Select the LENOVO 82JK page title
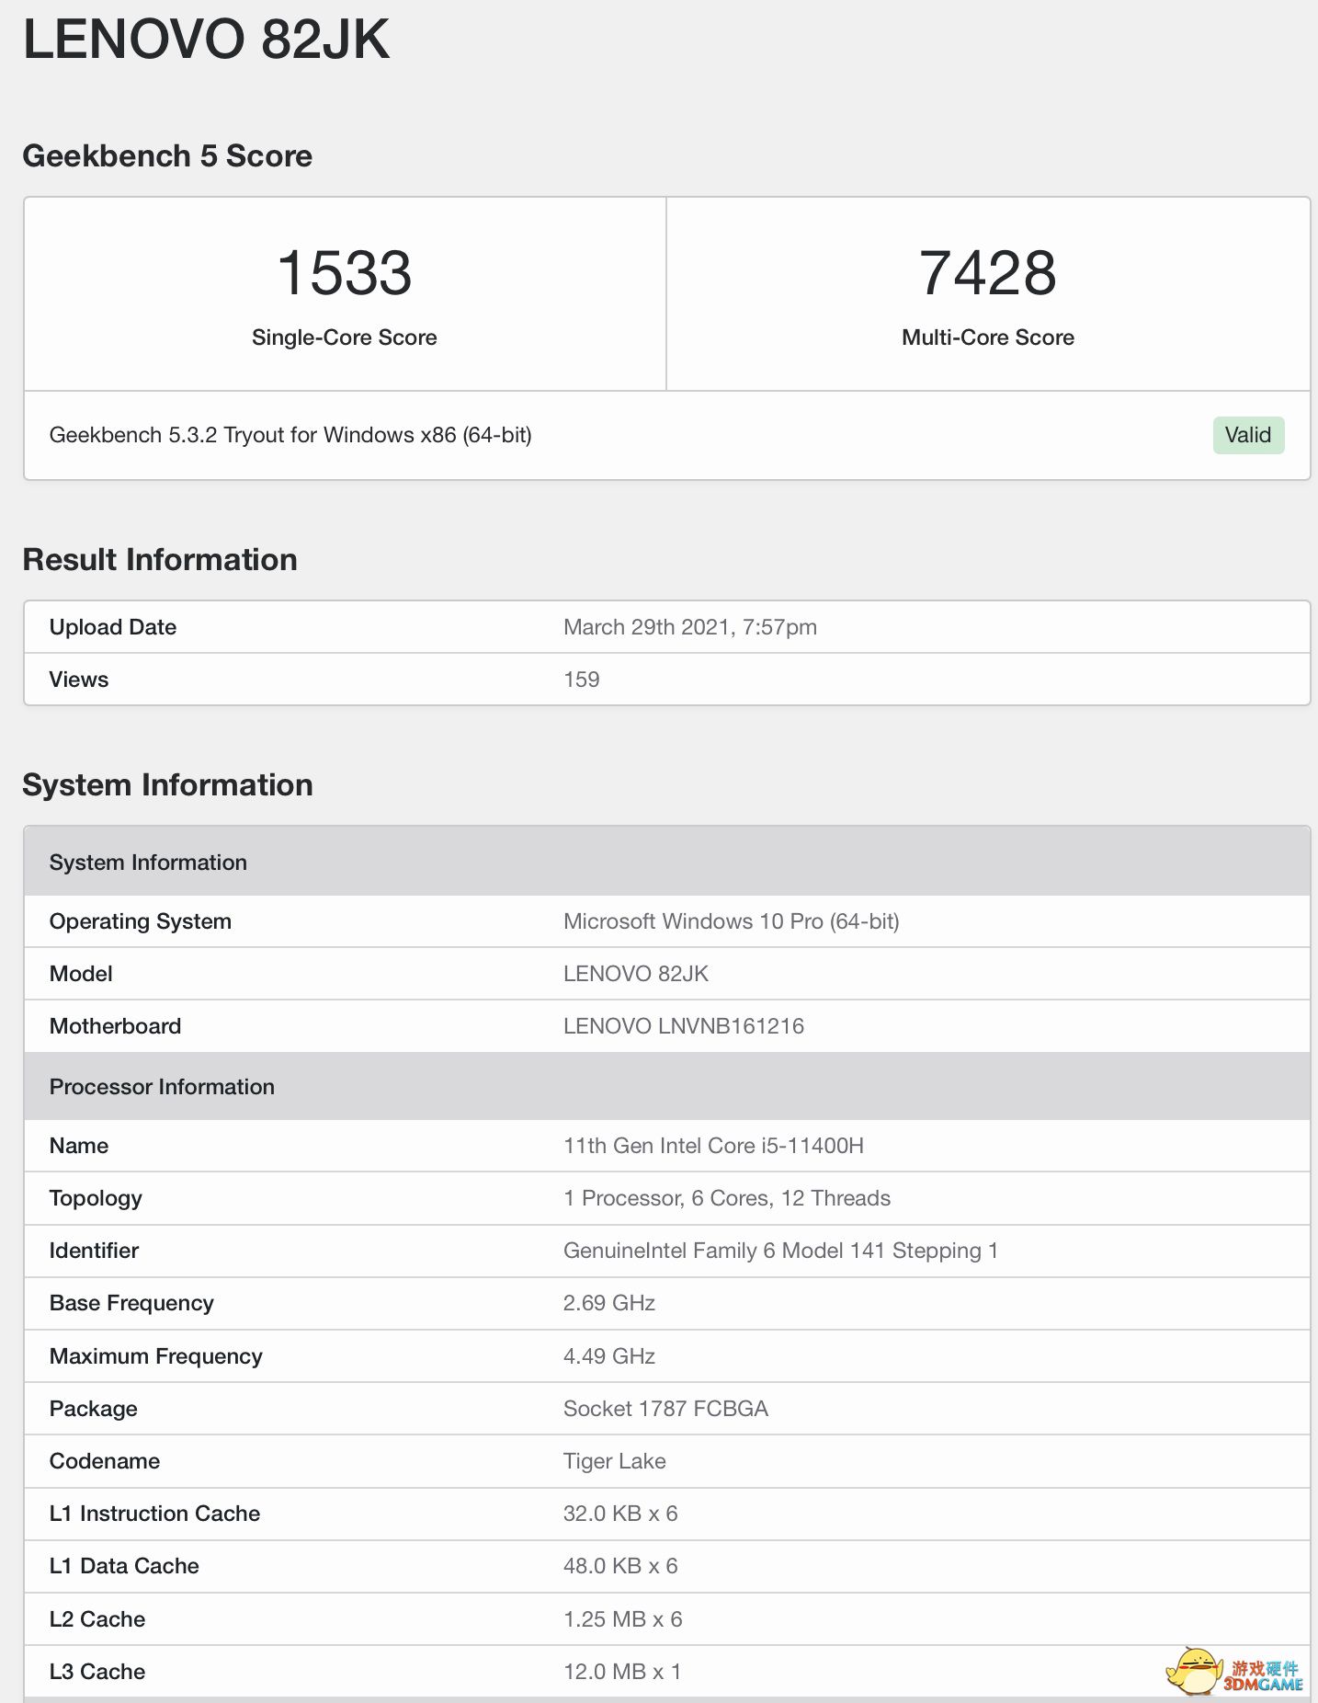 tap(207, 40)
